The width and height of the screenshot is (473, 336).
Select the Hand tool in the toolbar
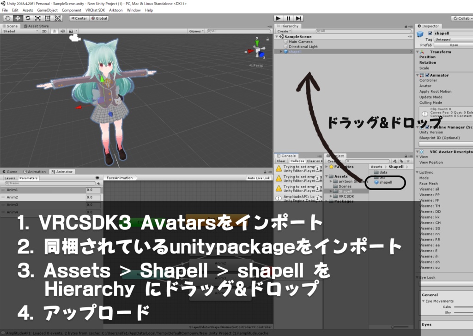[x=7, y=18]
